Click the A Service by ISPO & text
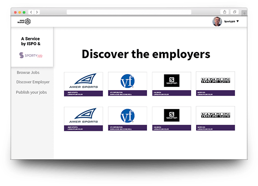Image resolution: width=258 pixels, height=186 pixels. [x=31, y=41]
